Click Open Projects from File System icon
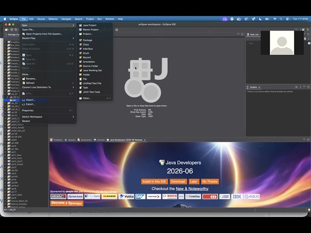311x233 pixels. 24,34
